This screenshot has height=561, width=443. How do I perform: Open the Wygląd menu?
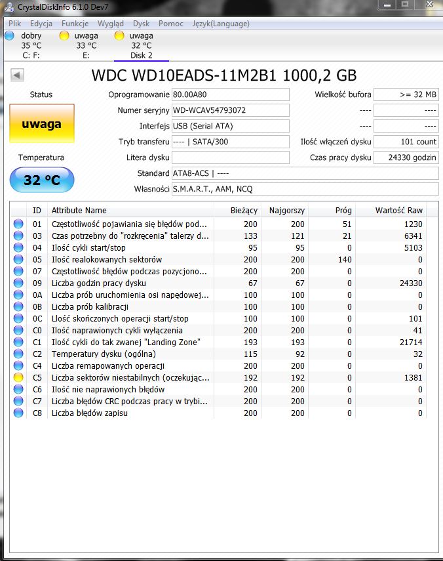[x=111, y=24]
